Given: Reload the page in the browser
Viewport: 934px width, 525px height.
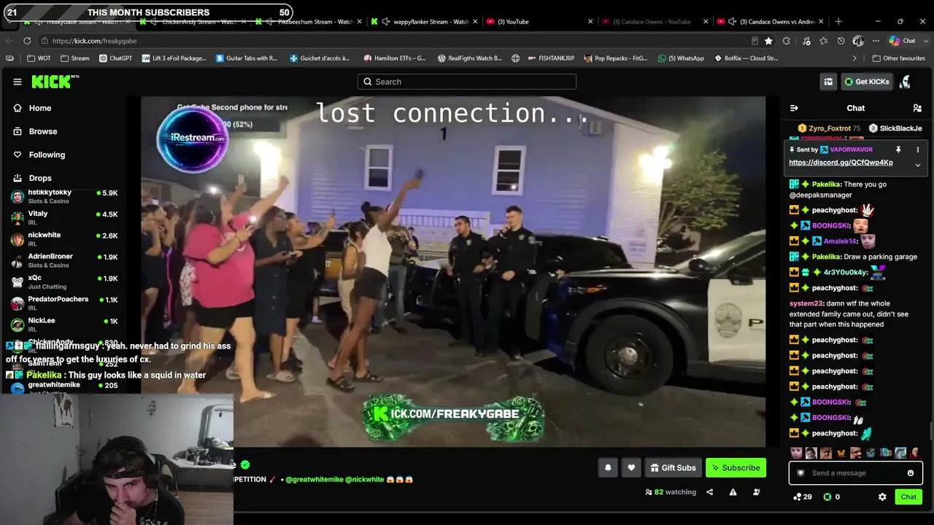Looking at the screenshot, I should (x=27, y=41).
